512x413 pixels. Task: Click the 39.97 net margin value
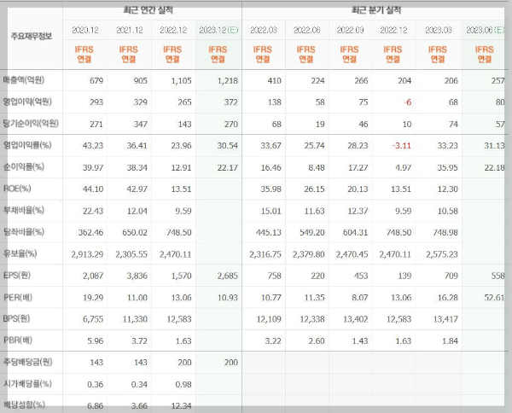coord(93,167)
